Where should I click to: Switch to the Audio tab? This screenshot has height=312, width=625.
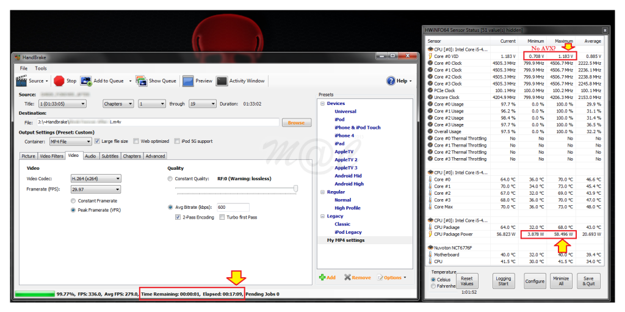tap(90, 156)
